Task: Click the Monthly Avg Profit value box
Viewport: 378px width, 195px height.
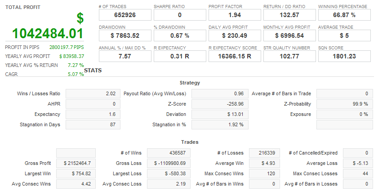Action: [x=289, y=35]
